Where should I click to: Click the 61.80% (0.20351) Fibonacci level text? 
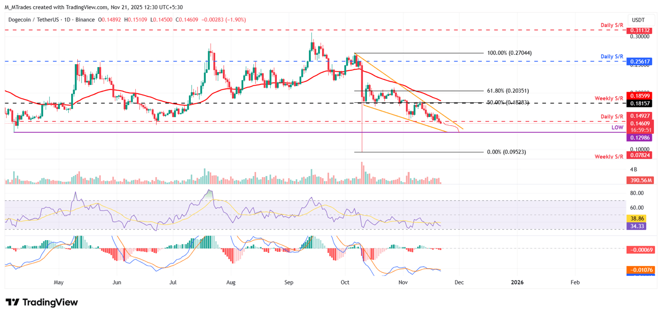click(508, 91)
